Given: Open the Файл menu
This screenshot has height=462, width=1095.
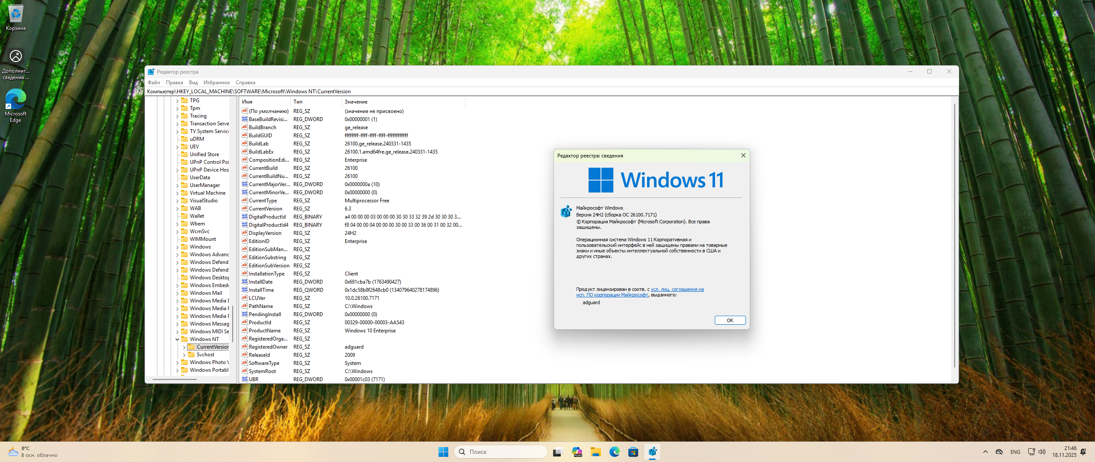Looking at the screenshot, I should 154,83.
